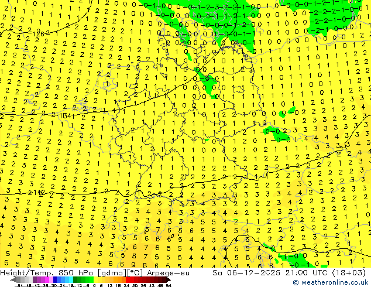Open the weatheronline.co.uk copyright link
The height and width of the screenshot is (287, 371).
tap(330, 282)
